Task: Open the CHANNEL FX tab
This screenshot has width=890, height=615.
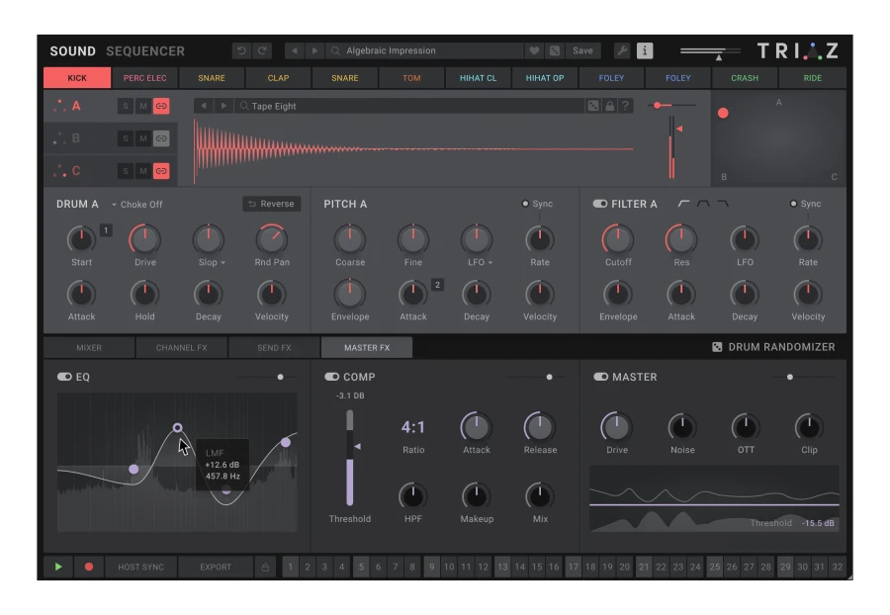Action: click(x=182, y=348)
